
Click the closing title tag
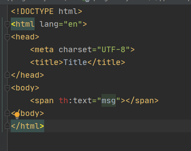[106, 63]
